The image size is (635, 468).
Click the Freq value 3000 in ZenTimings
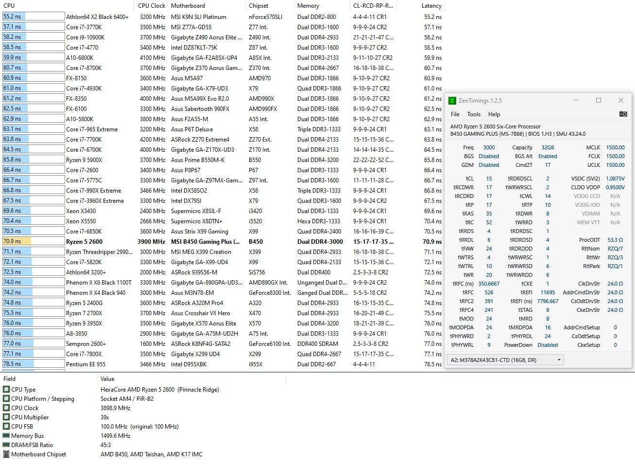[489, 147]
